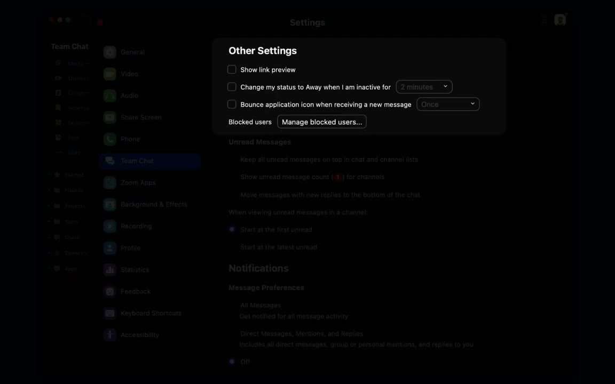Open Feedback smiley icon
Viewport: 615px width, 384px height.
tap(110, 292)
